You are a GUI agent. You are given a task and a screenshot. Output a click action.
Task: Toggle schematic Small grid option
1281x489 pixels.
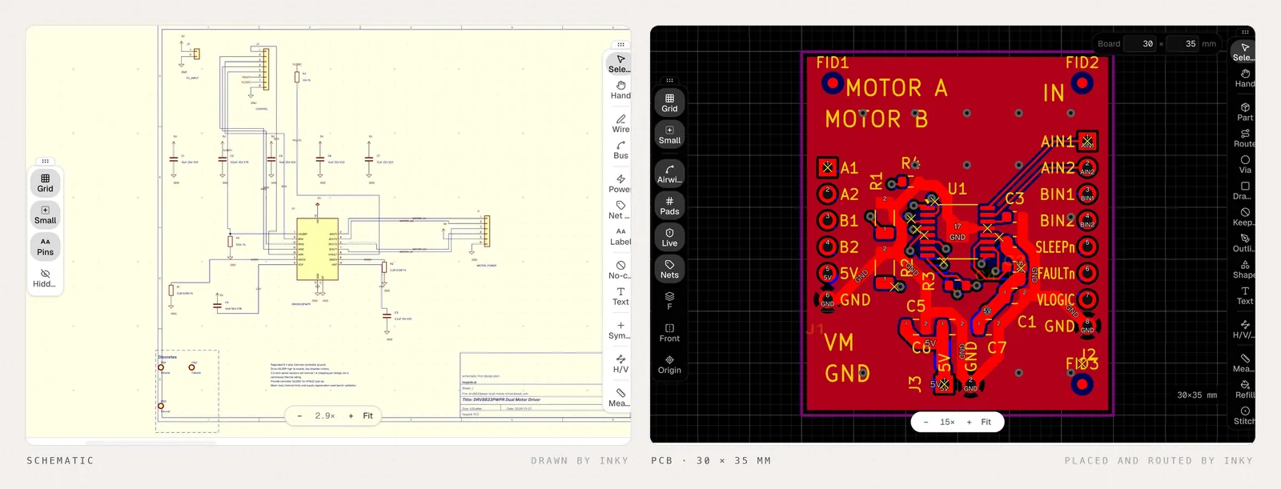45,215
